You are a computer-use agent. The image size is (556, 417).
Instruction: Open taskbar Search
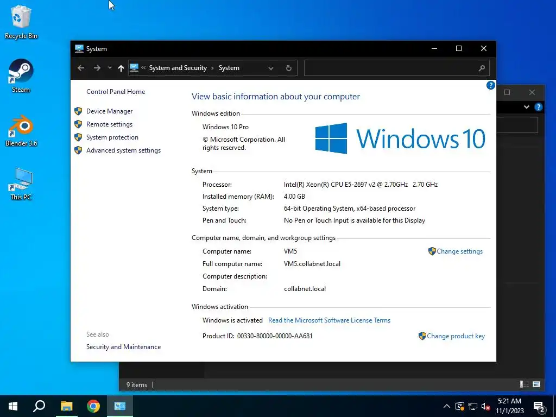click(39, 406)
